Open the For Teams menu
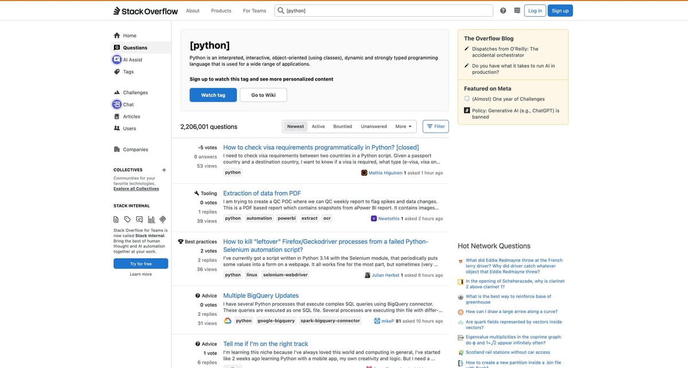This screenshot has width=688, height=368. click(255, 11)
